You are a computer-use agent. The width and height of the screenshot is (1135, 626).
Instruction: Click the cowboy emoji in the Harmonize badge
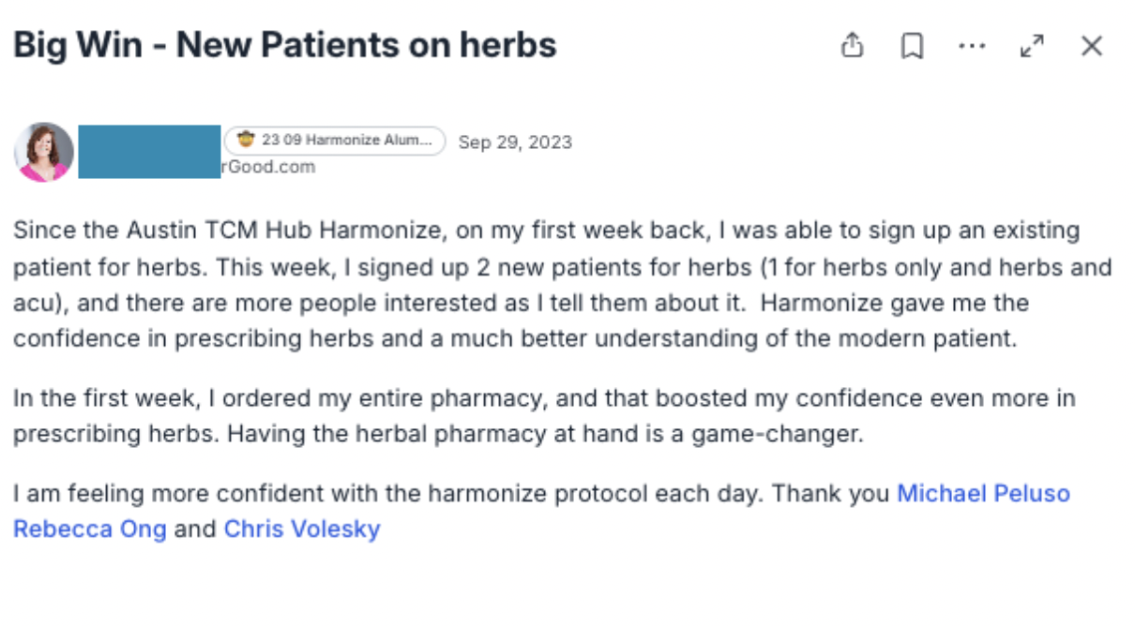point(246,141)
